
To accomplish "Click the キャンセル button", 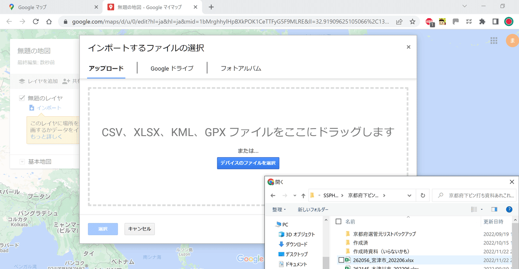I will tap(140, 229).
